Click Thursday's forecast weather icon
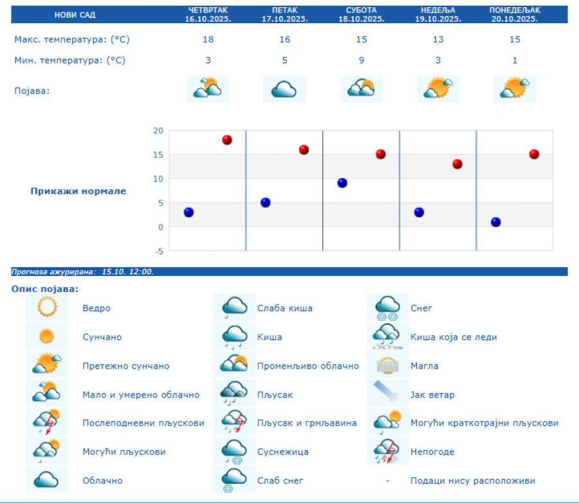This screenshot has height=503, width=579. pyautogui.click(x=208, y=89)
